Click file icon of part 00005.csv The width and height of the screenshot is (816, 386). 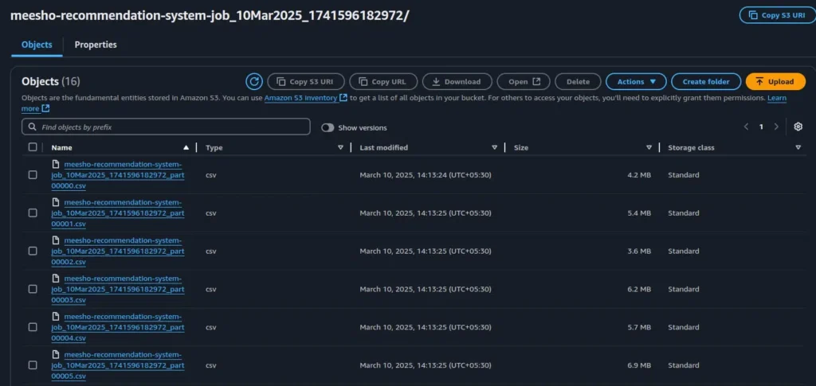point(56,354)
